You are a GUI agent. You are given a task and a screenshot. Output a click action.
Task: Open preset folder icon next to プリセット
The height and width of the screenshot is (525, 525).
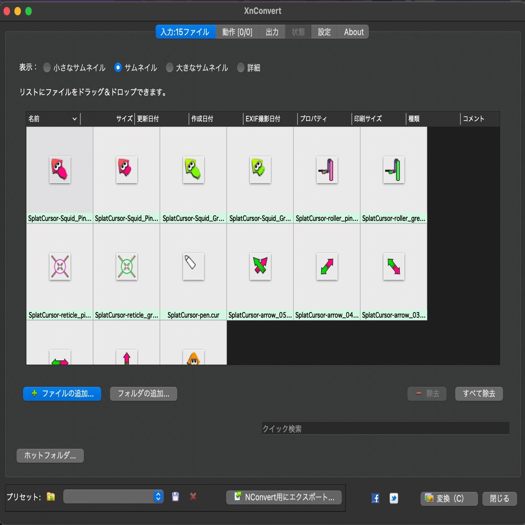(51, 497)
